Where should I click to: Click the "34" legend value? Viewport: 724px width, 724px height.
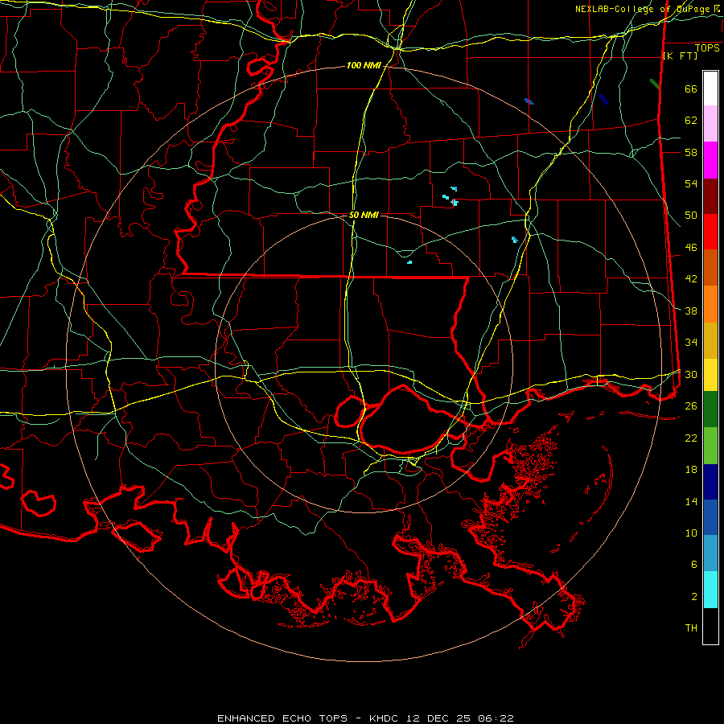(x=691, y=343)
